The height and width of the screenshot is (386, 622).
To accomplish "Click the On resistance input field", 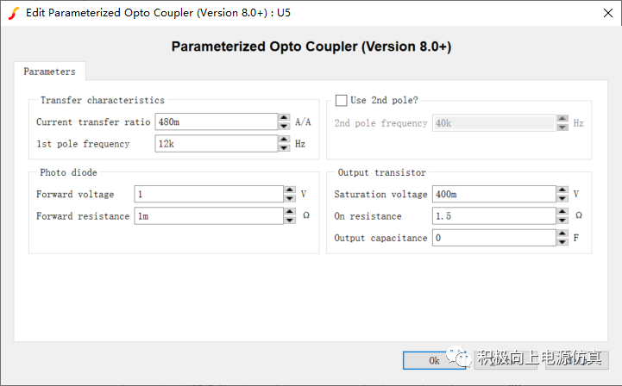I will pos(494,216).
